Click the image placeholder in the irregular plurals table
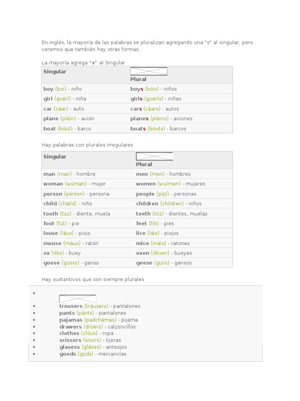 pyautogui.click(x=154, y=156)
